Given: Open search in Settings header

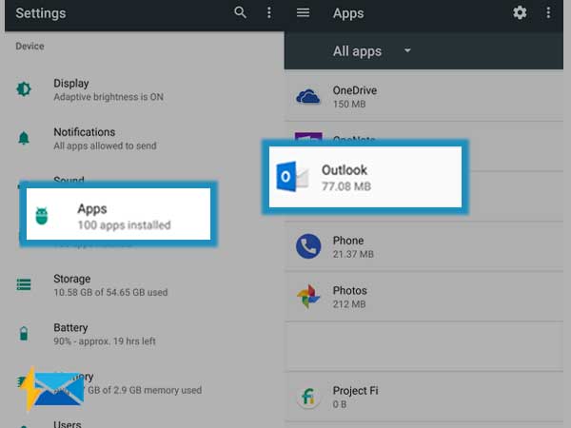Looking at the screenshot, I should pos(240,12).
